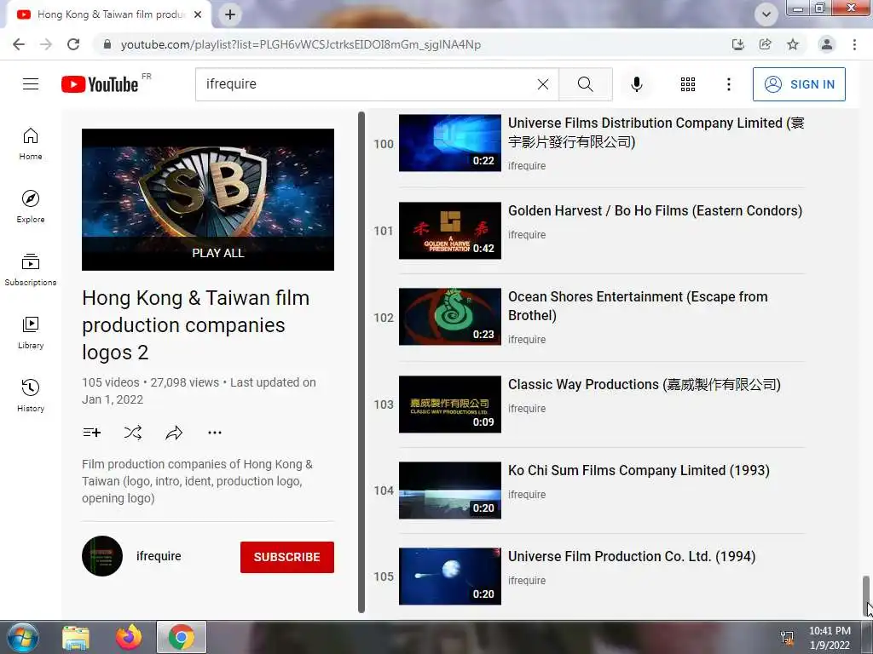Launch Firefox from the taskbar
The image size is (873, 654).
click(129, 638)
